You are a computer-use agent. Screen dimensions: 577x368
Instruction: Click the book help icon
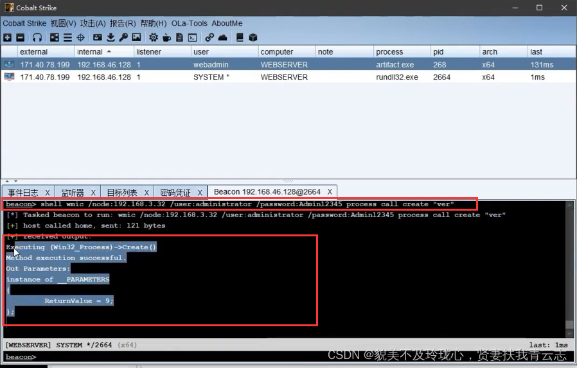pyautogui.click(x=240, y=37)
